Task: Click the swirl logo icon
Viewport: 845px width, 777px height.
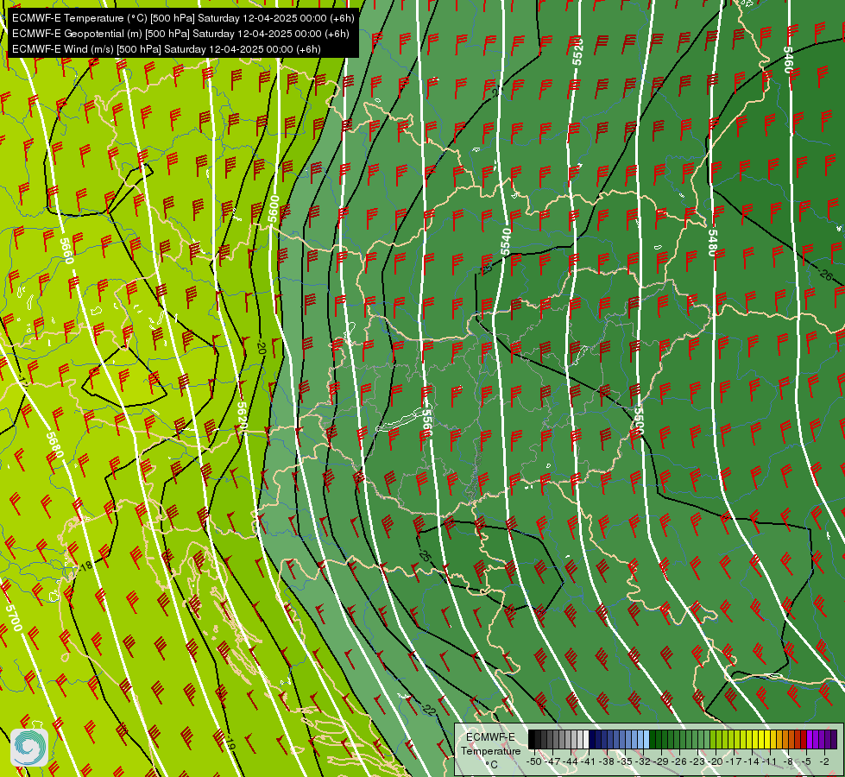Action: click(x=29, y=748)
